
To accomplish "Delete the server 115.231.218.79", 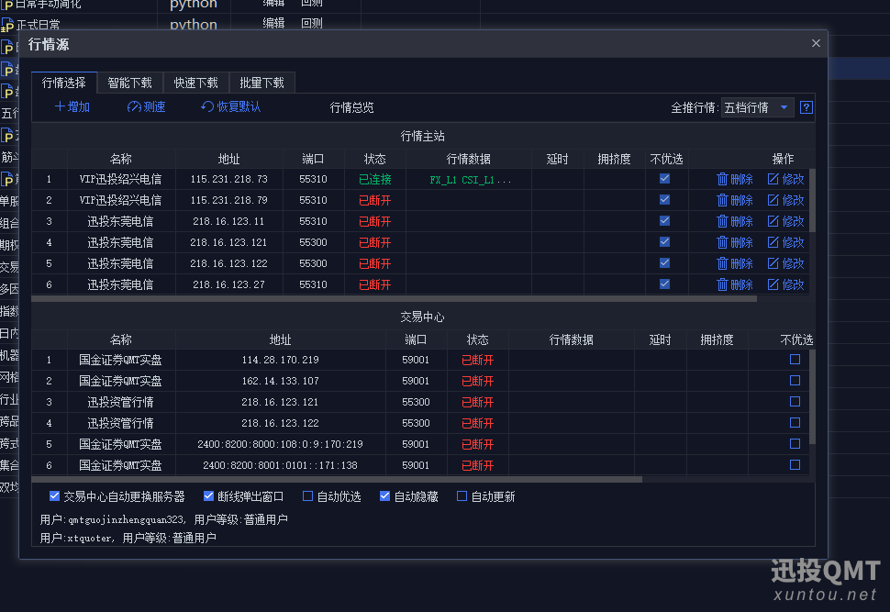I will tap(734, 200).
